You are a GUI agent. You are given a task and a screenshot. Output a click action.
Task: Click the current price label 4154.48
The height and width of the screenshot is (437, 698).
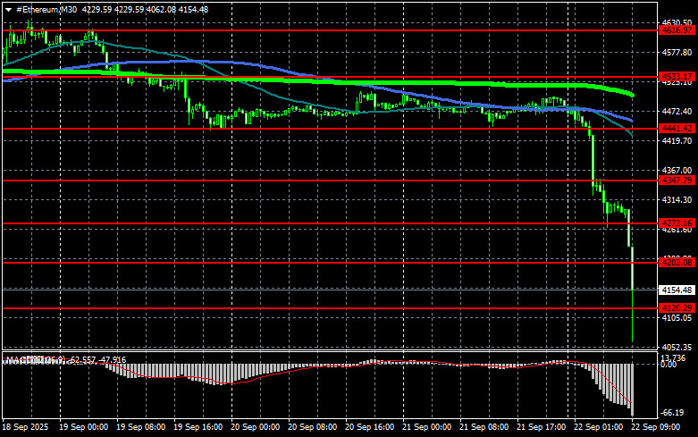pos(677,290)
